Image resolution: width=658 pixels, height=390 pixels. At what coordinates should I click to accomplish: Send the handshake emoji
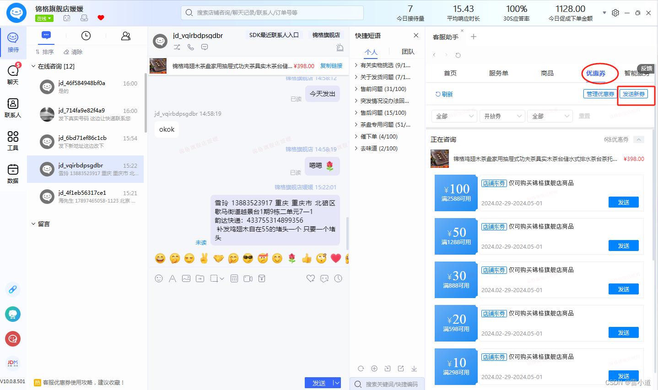[x=219, y=258]
